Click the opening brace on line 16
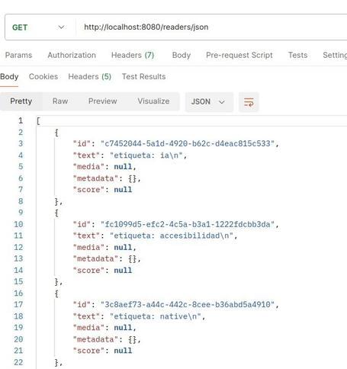 pyautogui.click(x=56, y=294)
